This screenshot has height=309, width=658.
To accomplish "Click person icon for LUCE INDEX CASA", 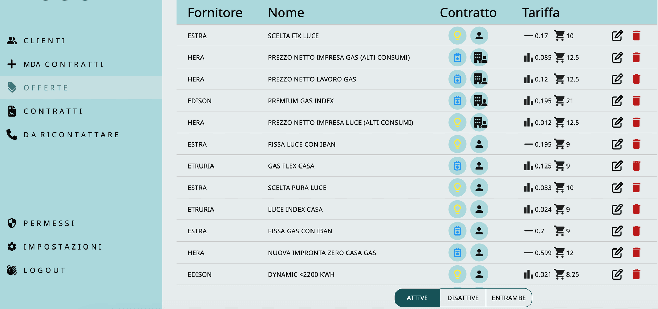I will 479,209.
